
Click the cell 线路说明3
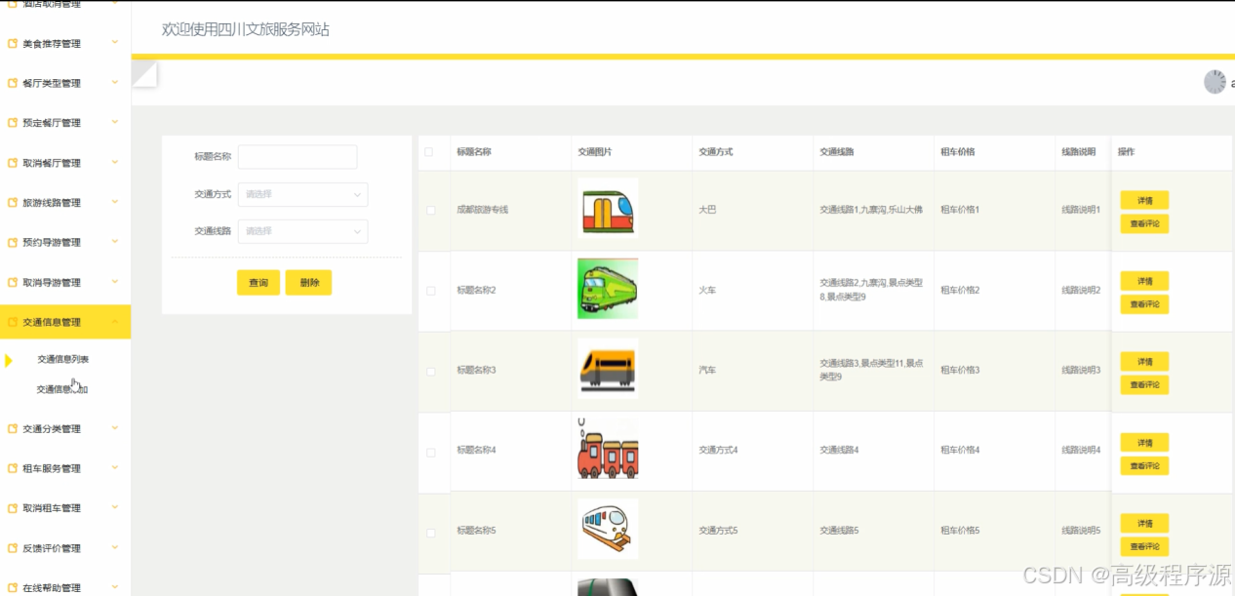tap(1081, 370)
